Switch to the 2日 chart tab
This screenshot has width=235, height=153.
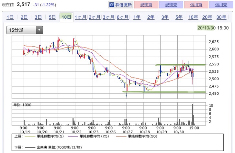[24, 17]
